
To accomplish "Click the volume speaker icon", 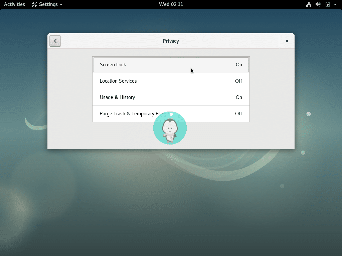I will click(318, 4).
